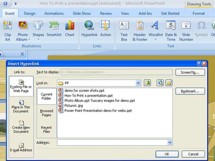Viewport: 215px width, 161px height.
Task: Open the Photo Album dropdown arrow
Action: (x=29, y=39)
